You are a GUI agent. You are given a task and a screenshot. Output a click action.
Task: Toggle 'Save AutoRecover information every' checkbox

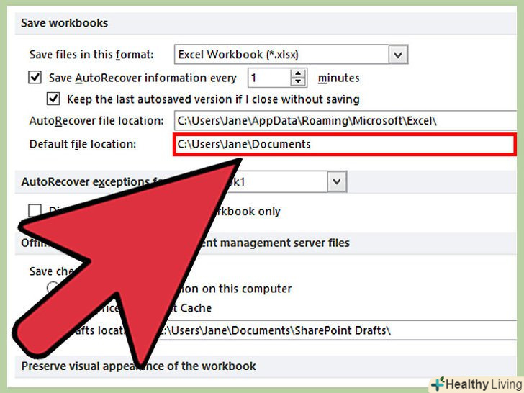click(x=35, y=78)
